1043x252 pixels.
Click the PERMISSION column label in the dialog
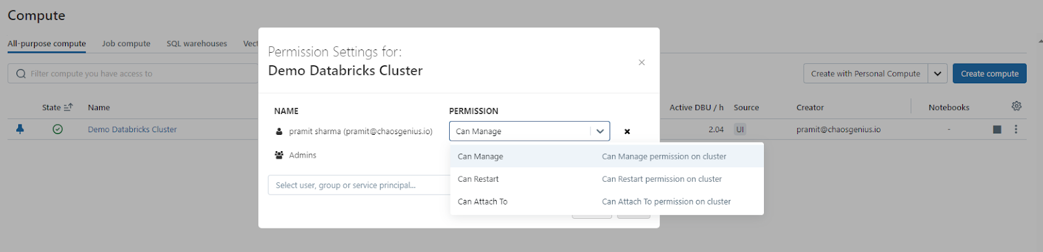click(x=473, y=111)
